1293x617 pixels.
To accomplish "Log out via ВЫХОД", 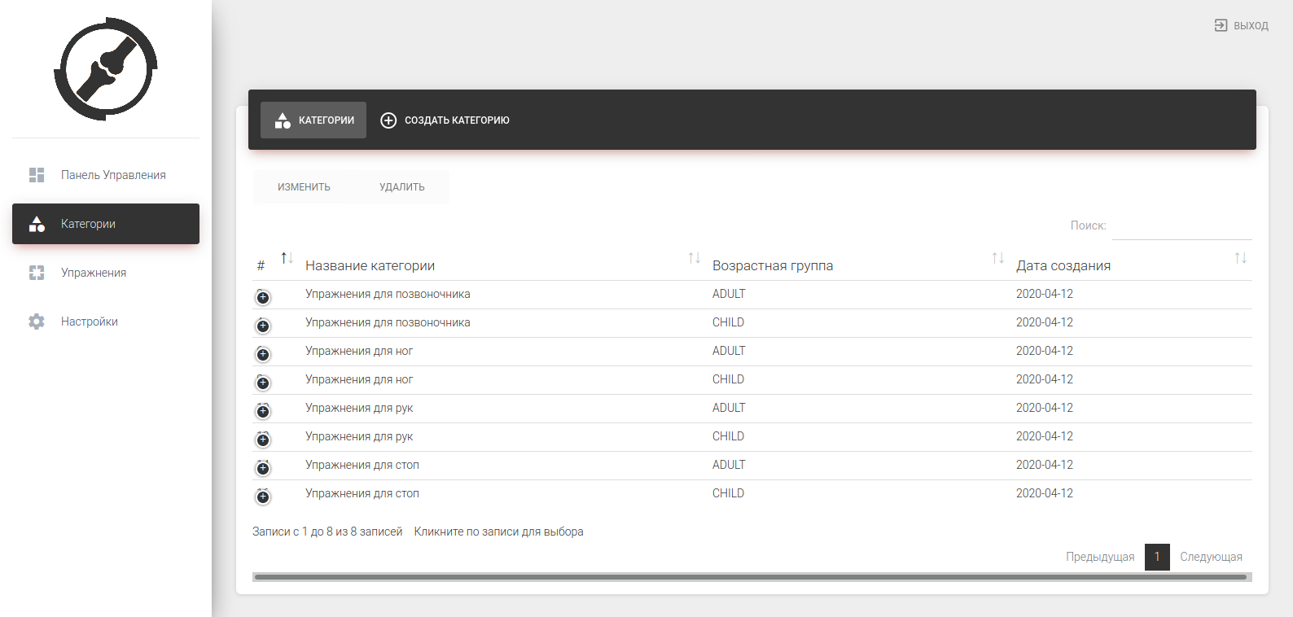I will [x=1242, y=25].
